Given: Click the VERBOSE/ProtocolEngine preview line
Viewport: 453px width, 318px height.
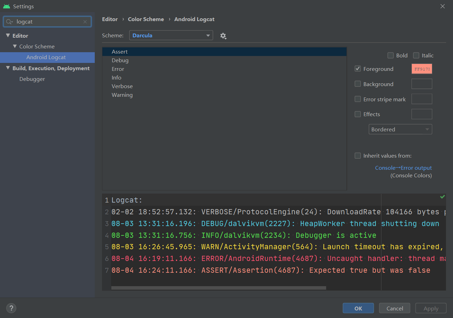Looking at the screenshot, I should pyautogui.click(x=278, y=212).
